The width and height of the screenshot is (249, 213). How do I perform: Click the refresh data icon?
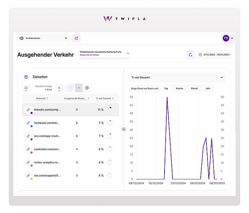coord(190,55)
